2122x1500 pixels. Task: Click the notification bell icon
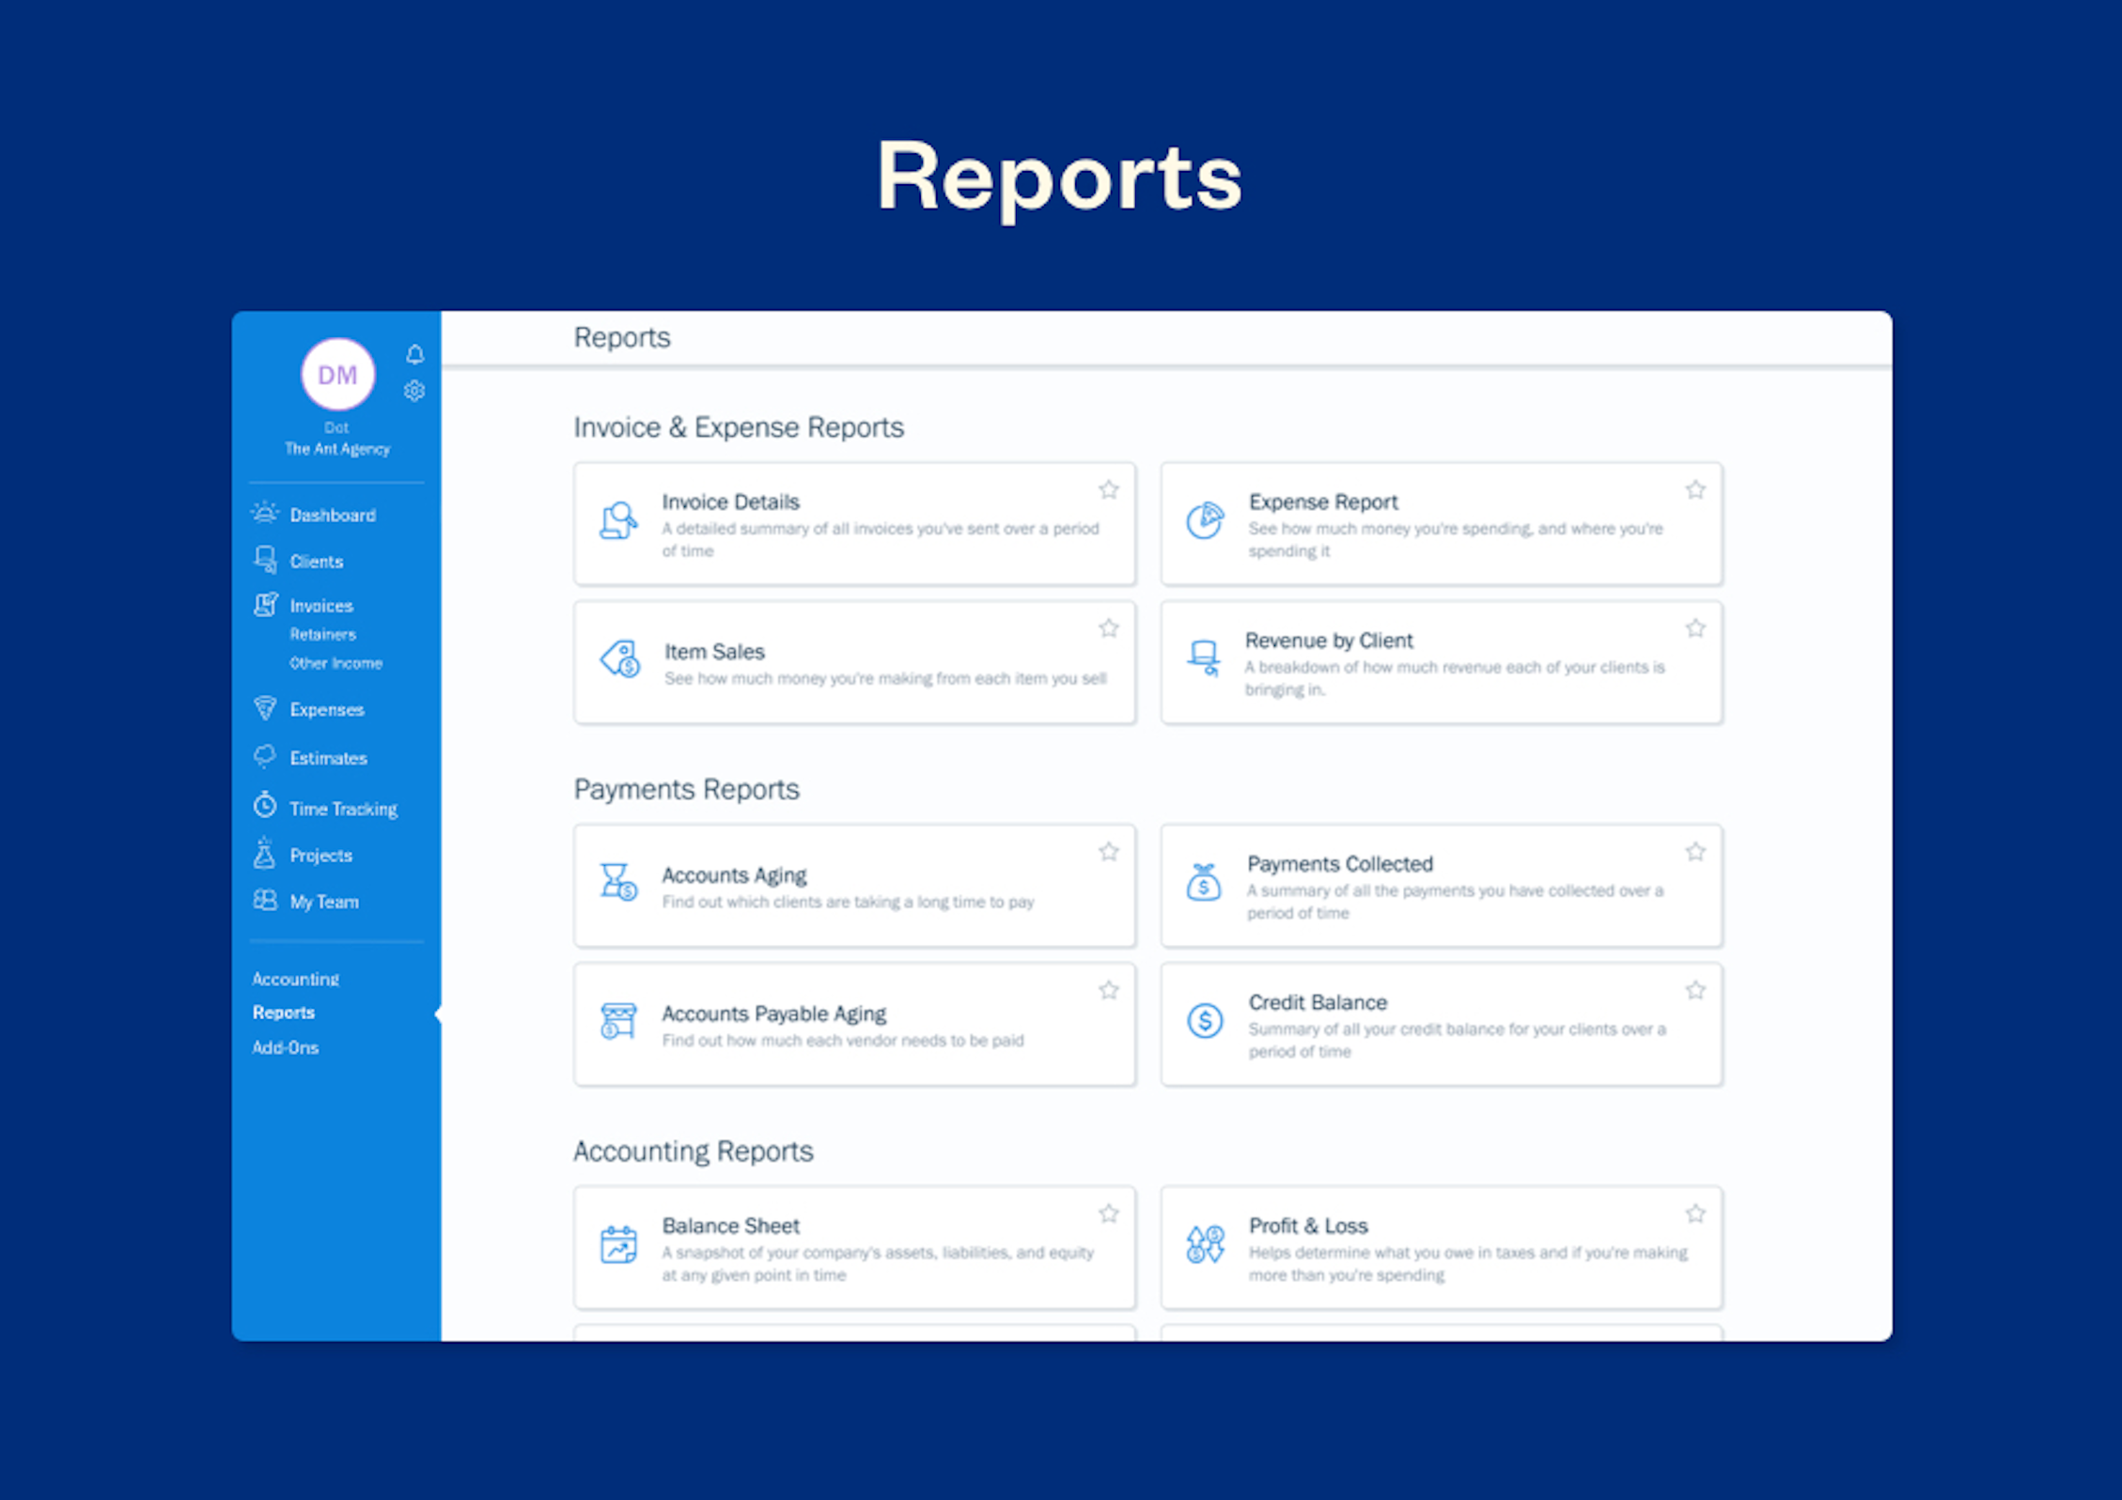(414, 355)
